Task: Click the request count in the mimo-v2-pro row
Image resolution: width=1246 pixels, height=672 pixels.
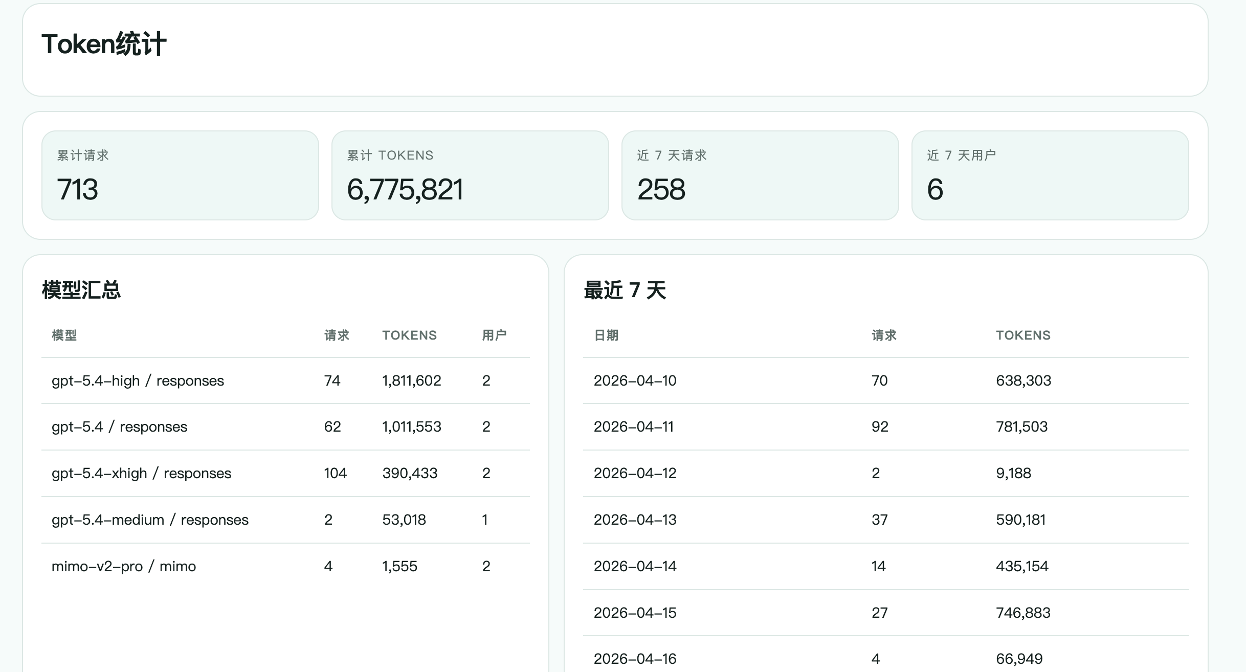Action: click(x=328, y=567)
